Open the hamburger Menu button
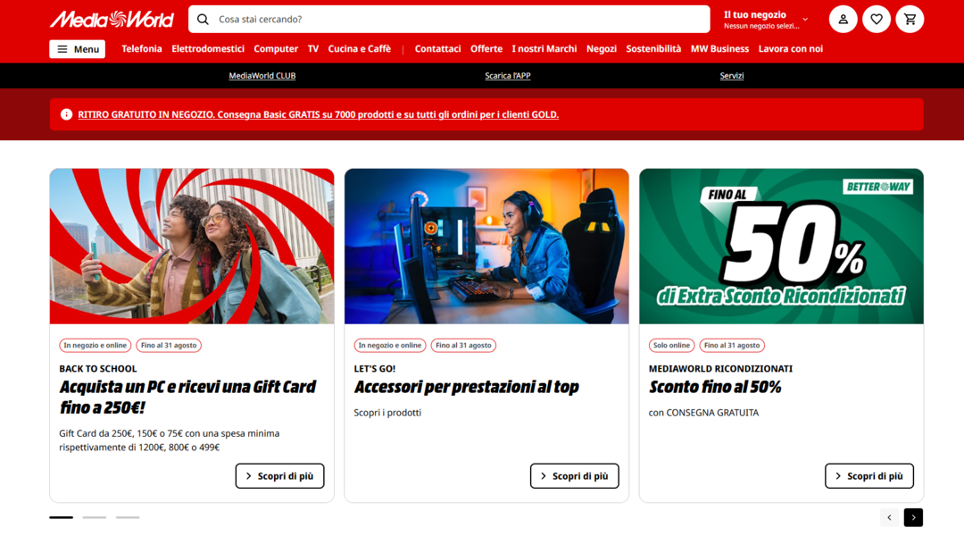Screen dimensions: 964x536 (78, 49)
